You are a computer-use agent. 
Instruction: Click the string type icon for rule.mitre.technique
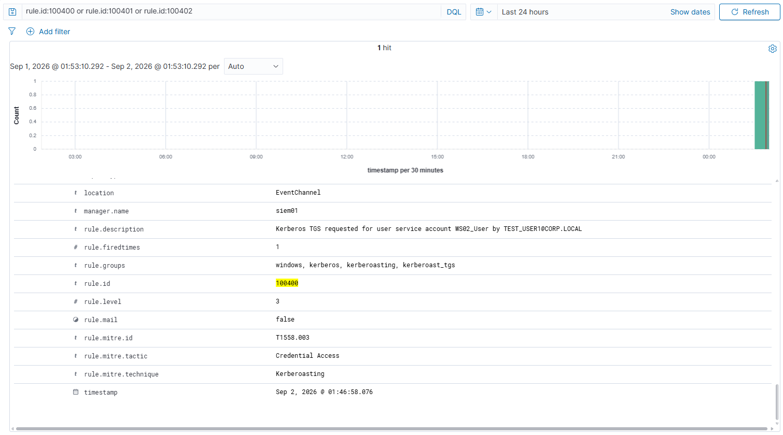coord(76,374)
